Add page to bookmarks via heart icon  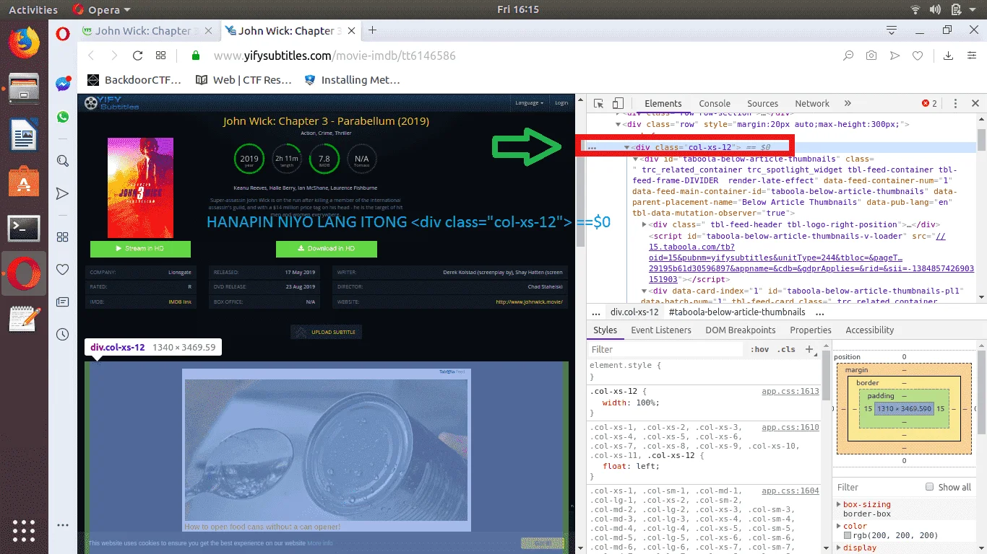click(x=918, y=56)
